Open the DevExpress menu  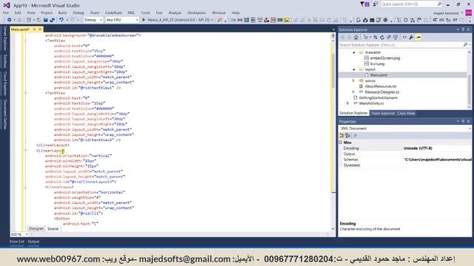tap(196, 13)
